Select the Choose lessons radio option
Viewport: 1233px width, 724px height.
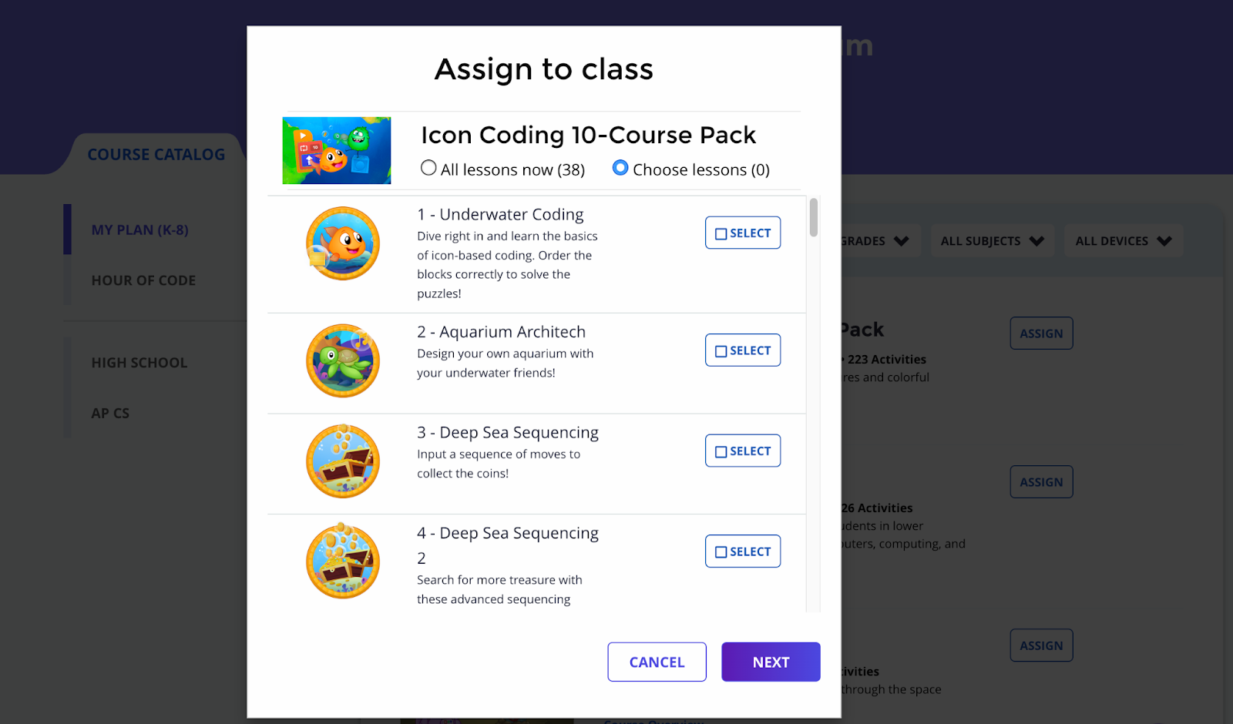pyautogui.click(x=620, y=168)
